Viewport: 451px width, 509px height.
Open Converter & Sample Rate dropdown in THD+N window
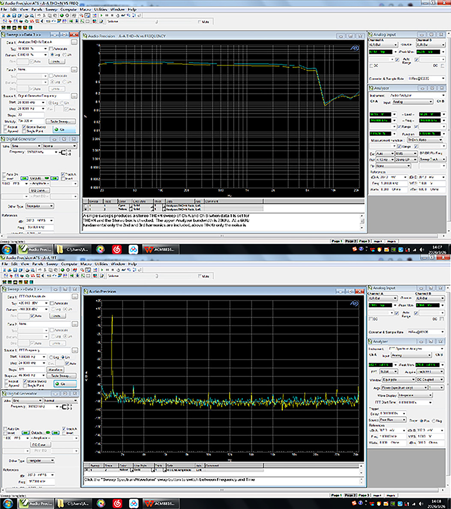click(443, 78)
